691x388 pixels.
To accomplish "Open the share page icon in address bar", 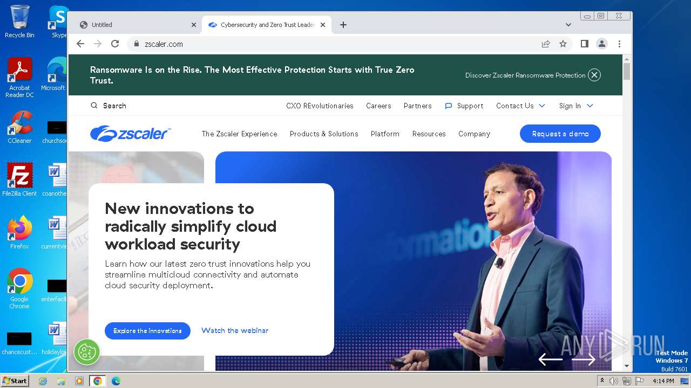I will pyautogui.click(x=546, y=44).
